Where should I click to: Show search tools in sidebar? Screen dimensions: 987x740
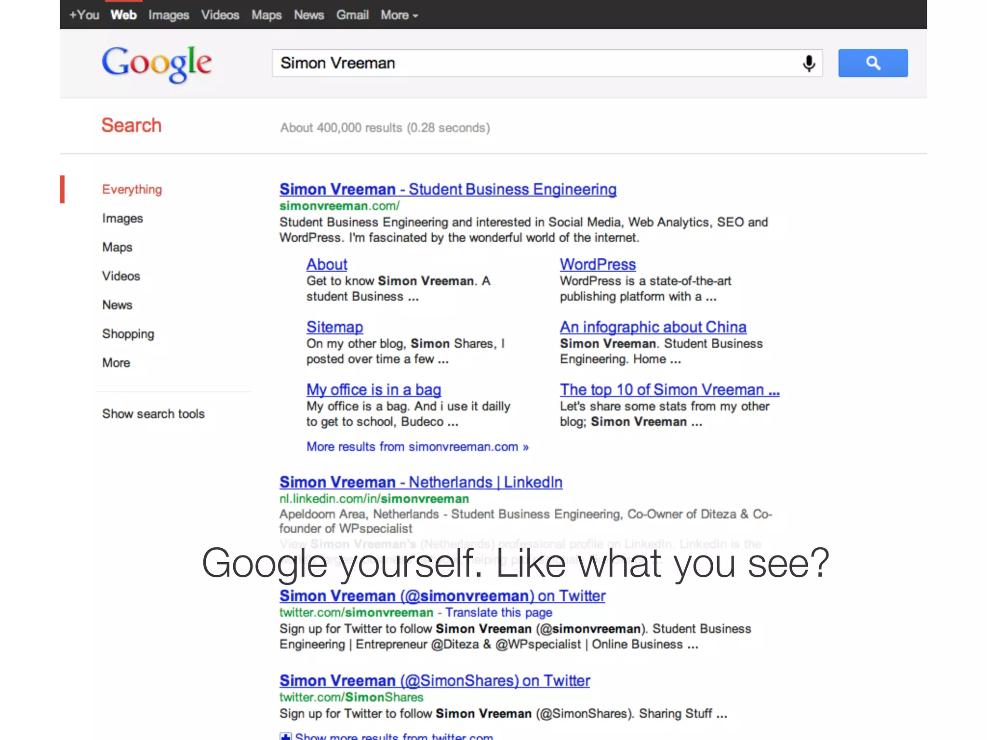click(x=153, y=414)
